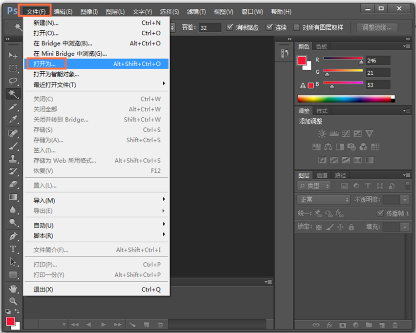Uncheck 传播帧 1 in the Layers panel
Image resolution: width=416 pixels, height=333 pixels.
point(380,213)
